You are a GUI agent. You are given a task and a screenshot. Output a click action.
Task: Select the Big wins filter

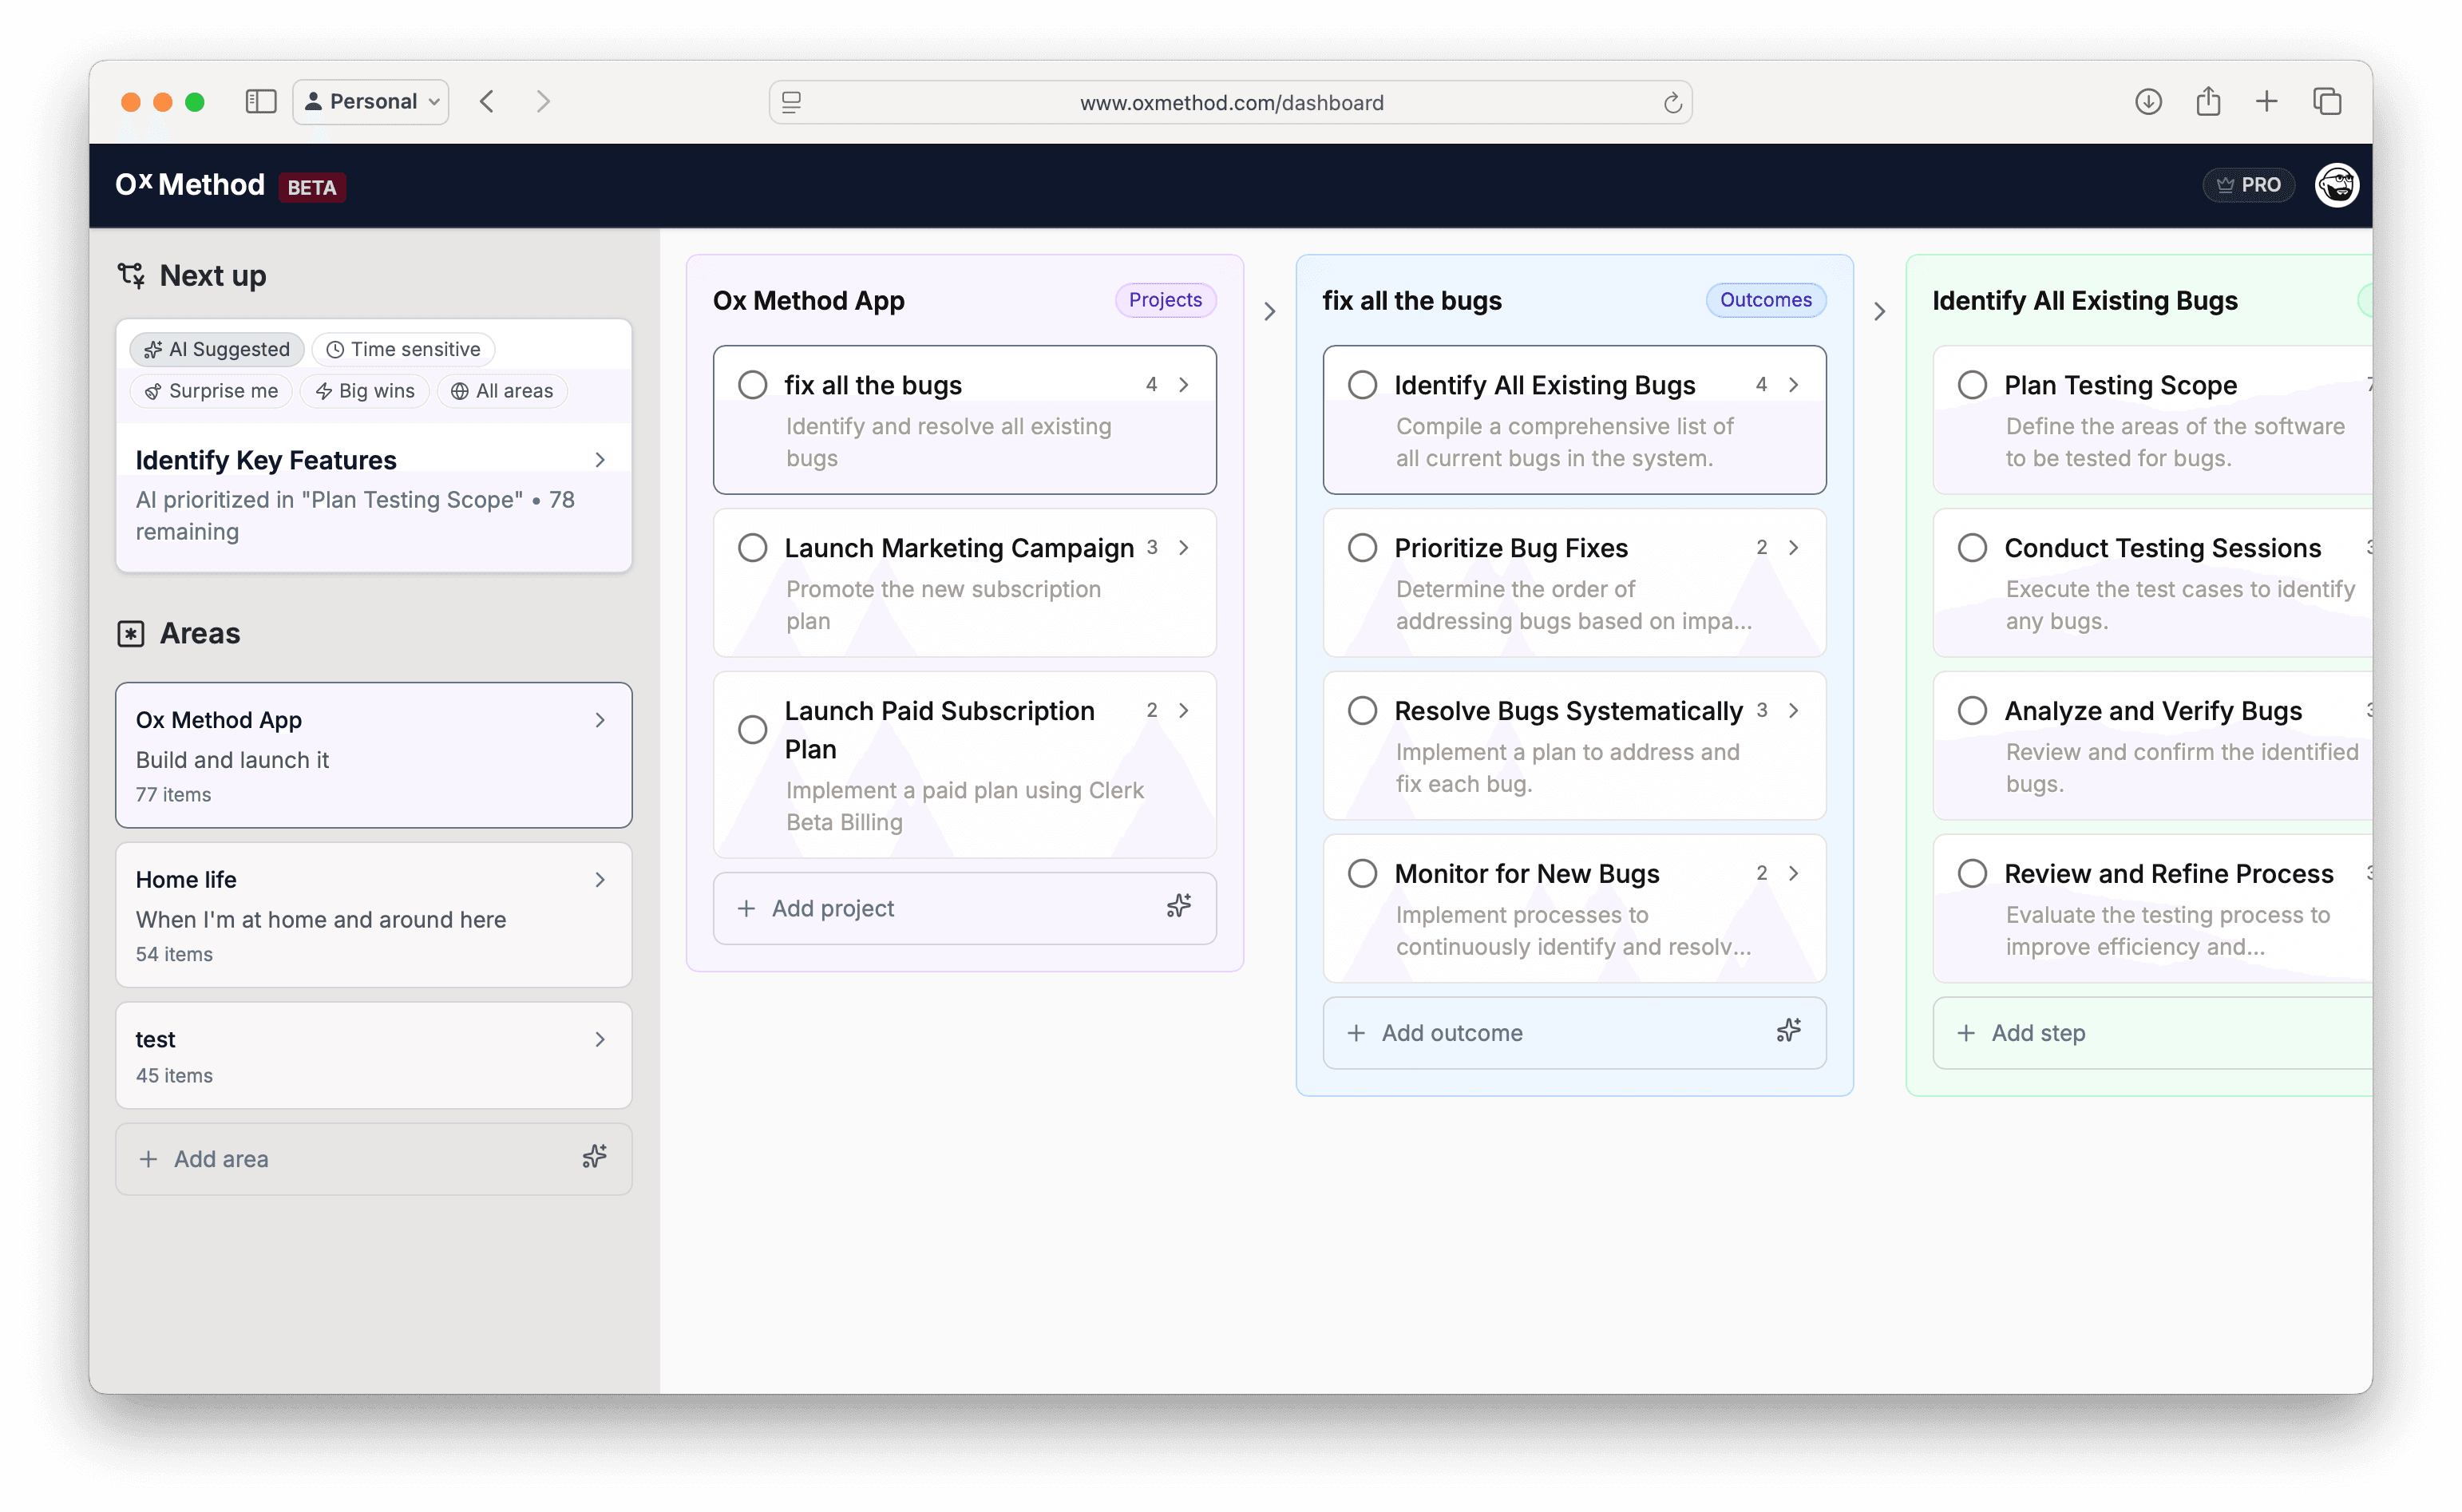point(365,391)
